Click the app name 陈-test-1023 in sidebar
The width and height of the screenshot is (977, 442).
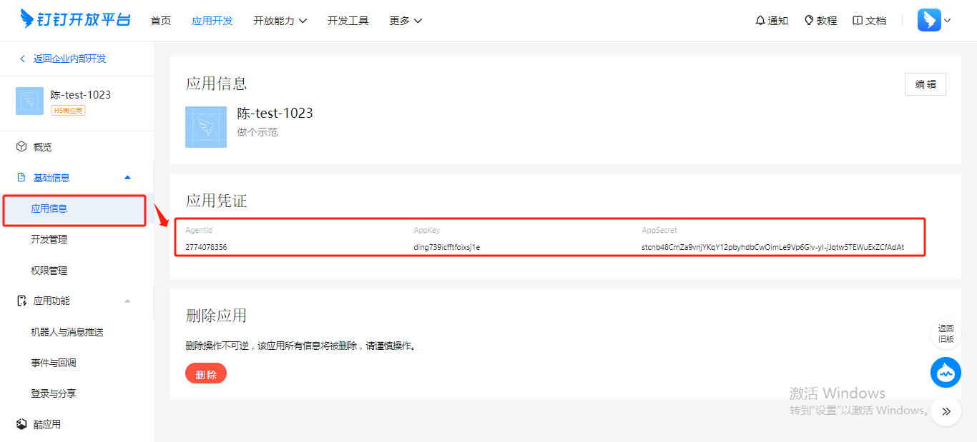[81, 95]
